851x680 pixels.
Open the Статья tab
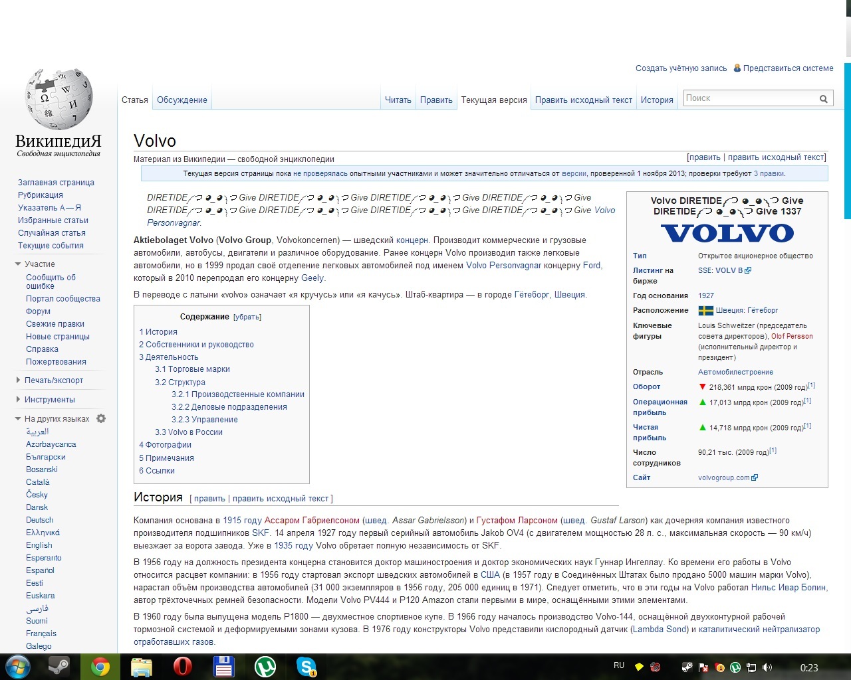(135, 100)
